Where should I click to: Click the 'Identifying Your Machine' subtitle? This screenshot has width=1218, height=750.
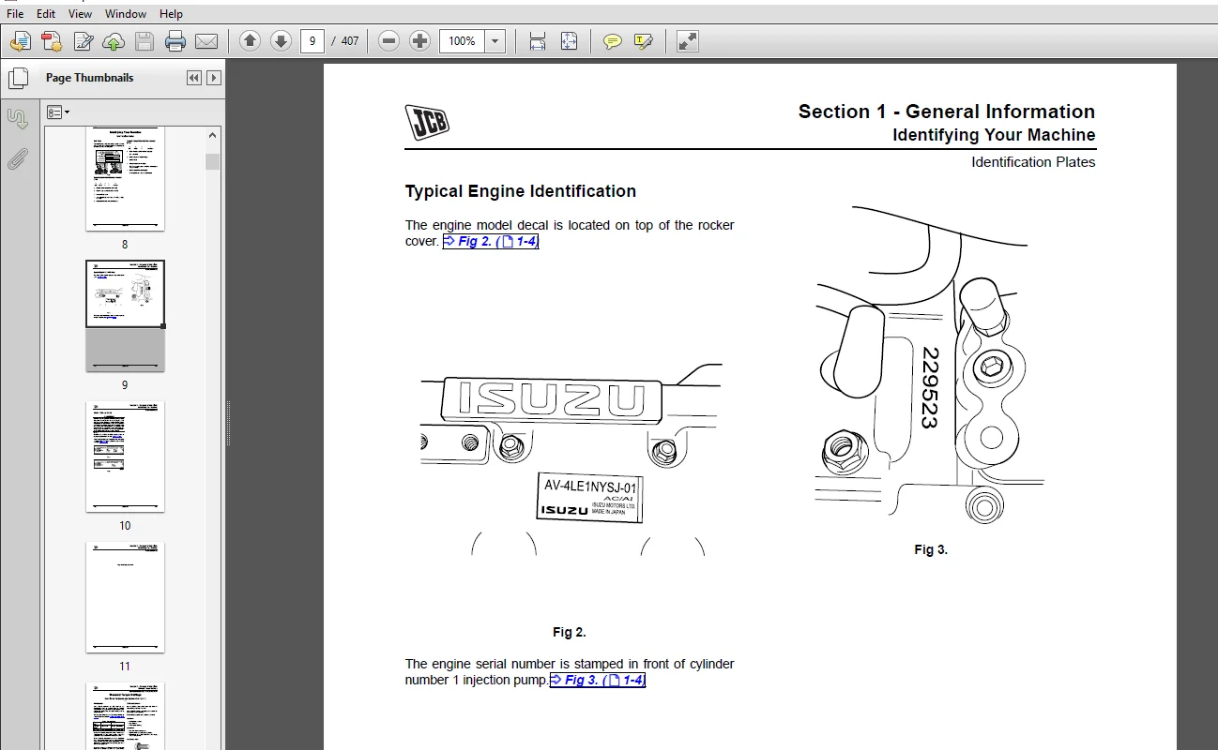pos(994,135)
